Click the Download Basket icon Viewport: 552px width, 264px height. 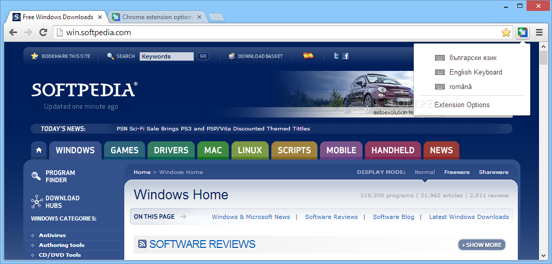(x=232, y=56)
